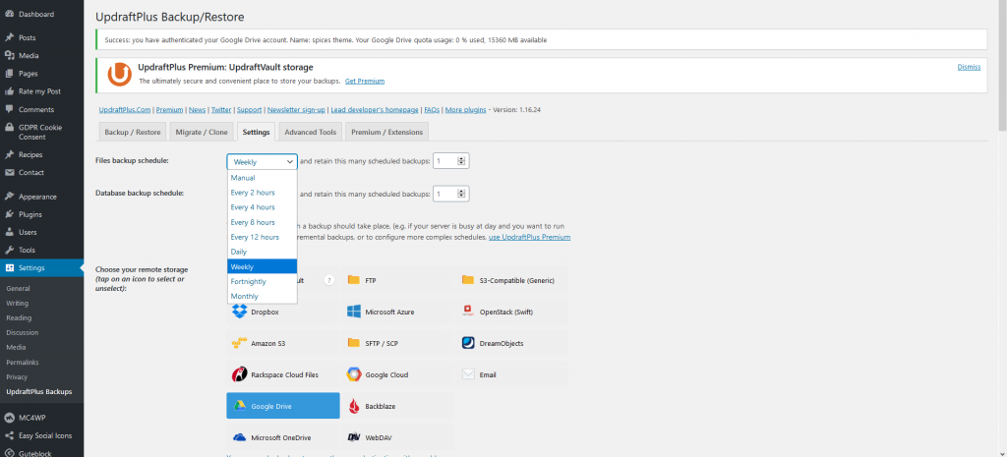Click the Media icon in sidebar
The image size is (1007, 457).
[x=9, y=56]
